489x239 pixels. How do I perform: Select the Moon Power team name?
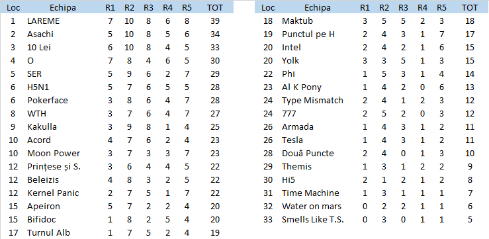point(54,154)
